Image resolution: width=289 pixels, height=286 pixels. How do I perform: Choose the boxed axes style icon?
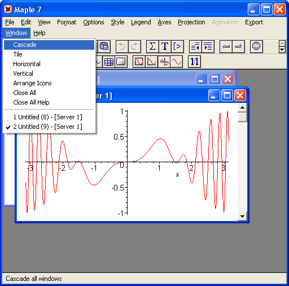(x=139, y=62)
